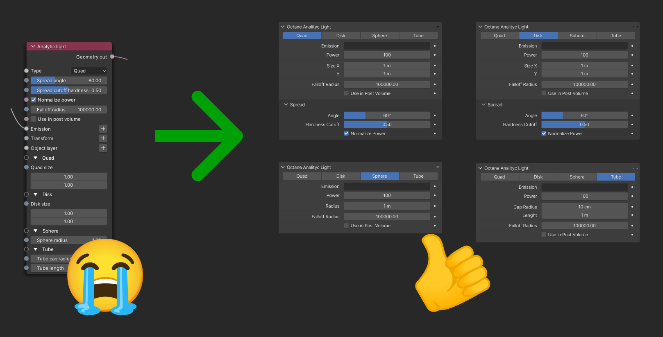The image size is (663, 337).
Task: Collapse the Sphere section on the node
Action: pos(36,231)
